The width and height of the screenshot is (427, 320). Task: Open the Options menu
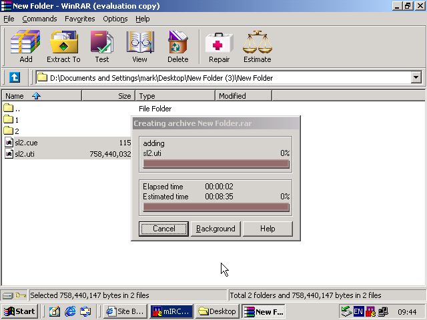tap(115, 19)
